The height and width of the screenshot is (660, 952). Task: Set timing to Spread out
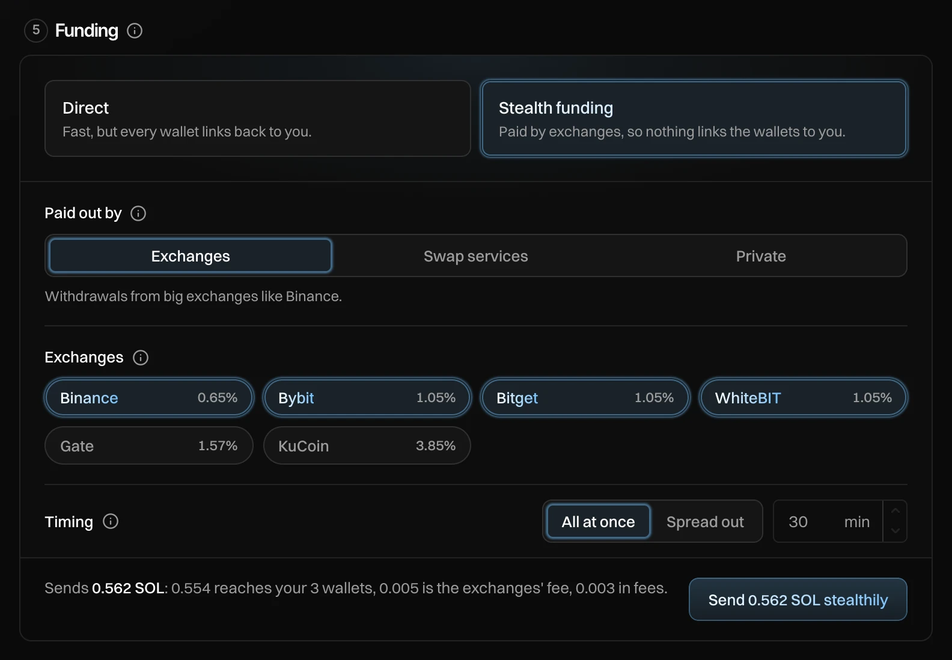coord(705,522)
